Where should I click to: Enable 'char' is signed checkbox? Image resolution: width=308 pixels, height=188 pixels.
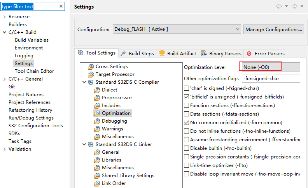click(x=186, y=88)
